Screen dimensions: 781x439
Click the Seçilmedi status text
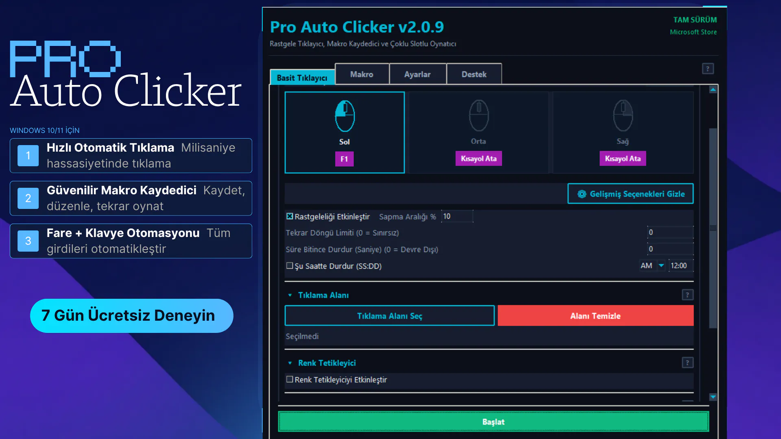pyautogui.click(x=302, y=336)
